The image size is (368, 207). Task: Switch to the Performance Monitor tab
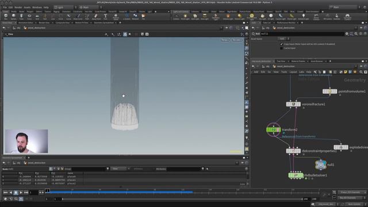point(286,23)
